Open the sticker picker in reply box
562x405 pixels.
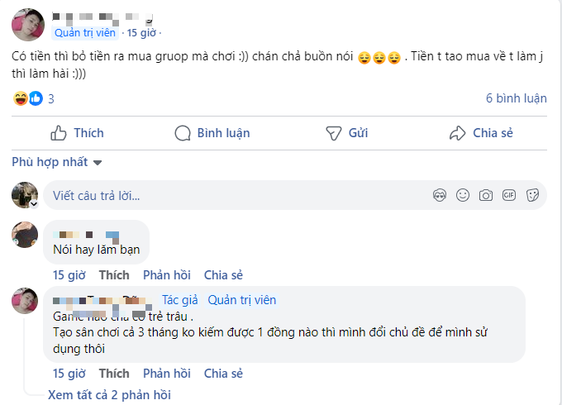point(532,195)
